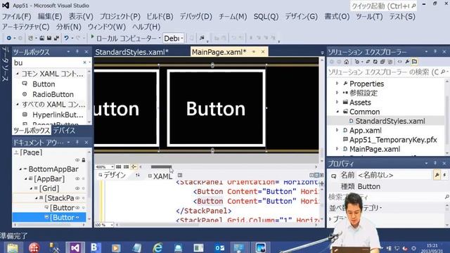This screenshot has width=450, height=253.
Task: Click the designer horizontal scrollbar thumb
Action: click(x=161, y=167)
